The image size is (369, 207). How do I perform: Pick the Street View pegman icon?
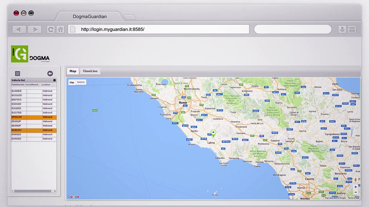coord(355,180)
